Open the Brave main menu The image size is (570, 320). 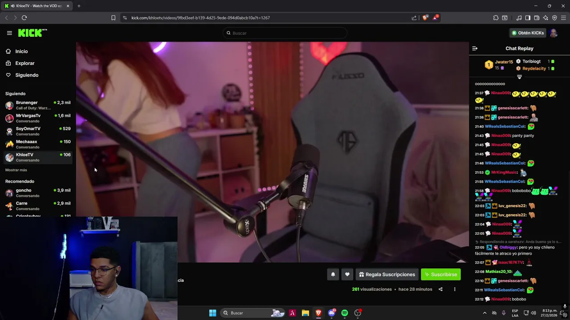coord(564,18)
